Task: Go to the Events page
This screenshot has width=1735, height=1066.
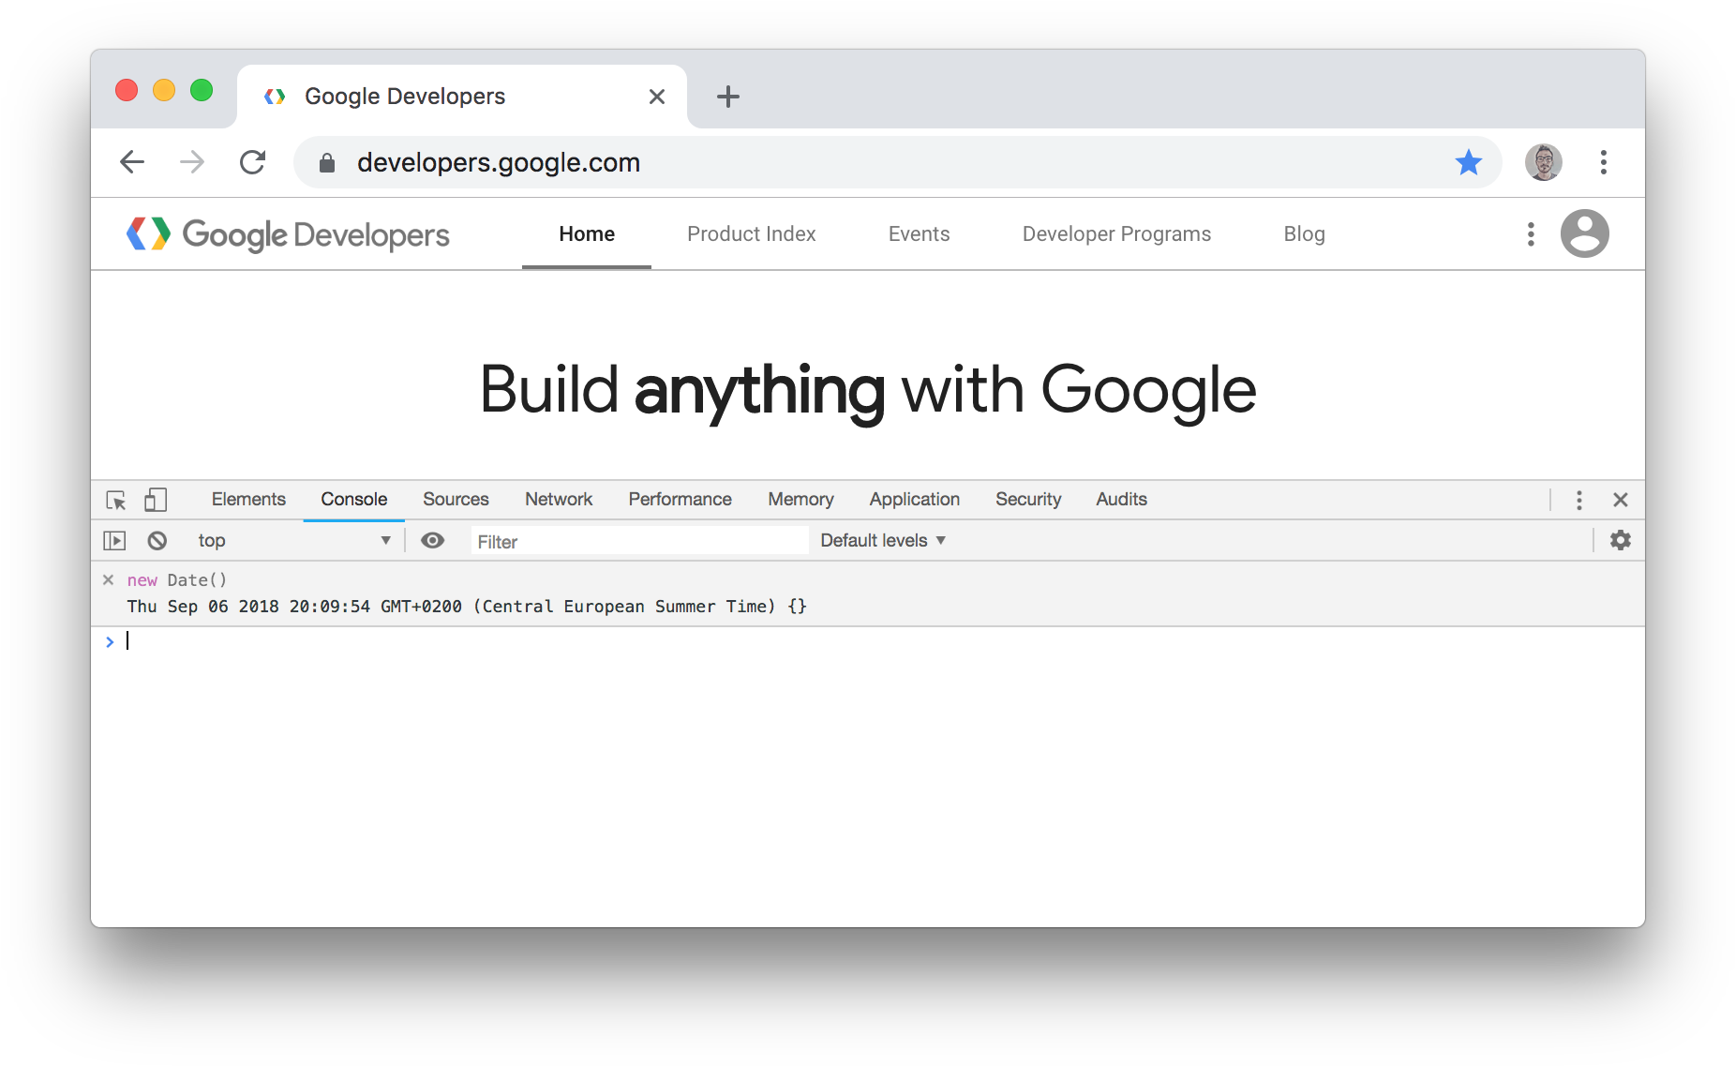Action: click(x=920, y=234)
